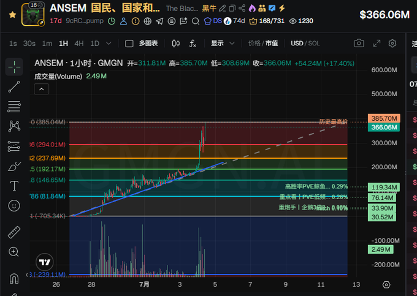Open the green pie chart distribution icon
Viewport: 417px width, 296px height.
112,21
